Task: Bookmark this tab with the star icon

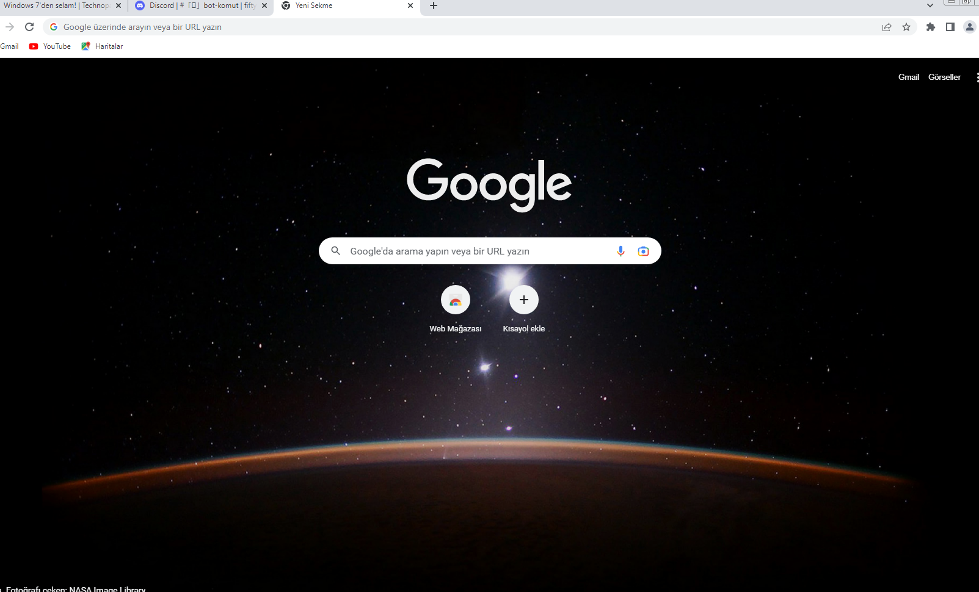Action: tap(906, 27)
